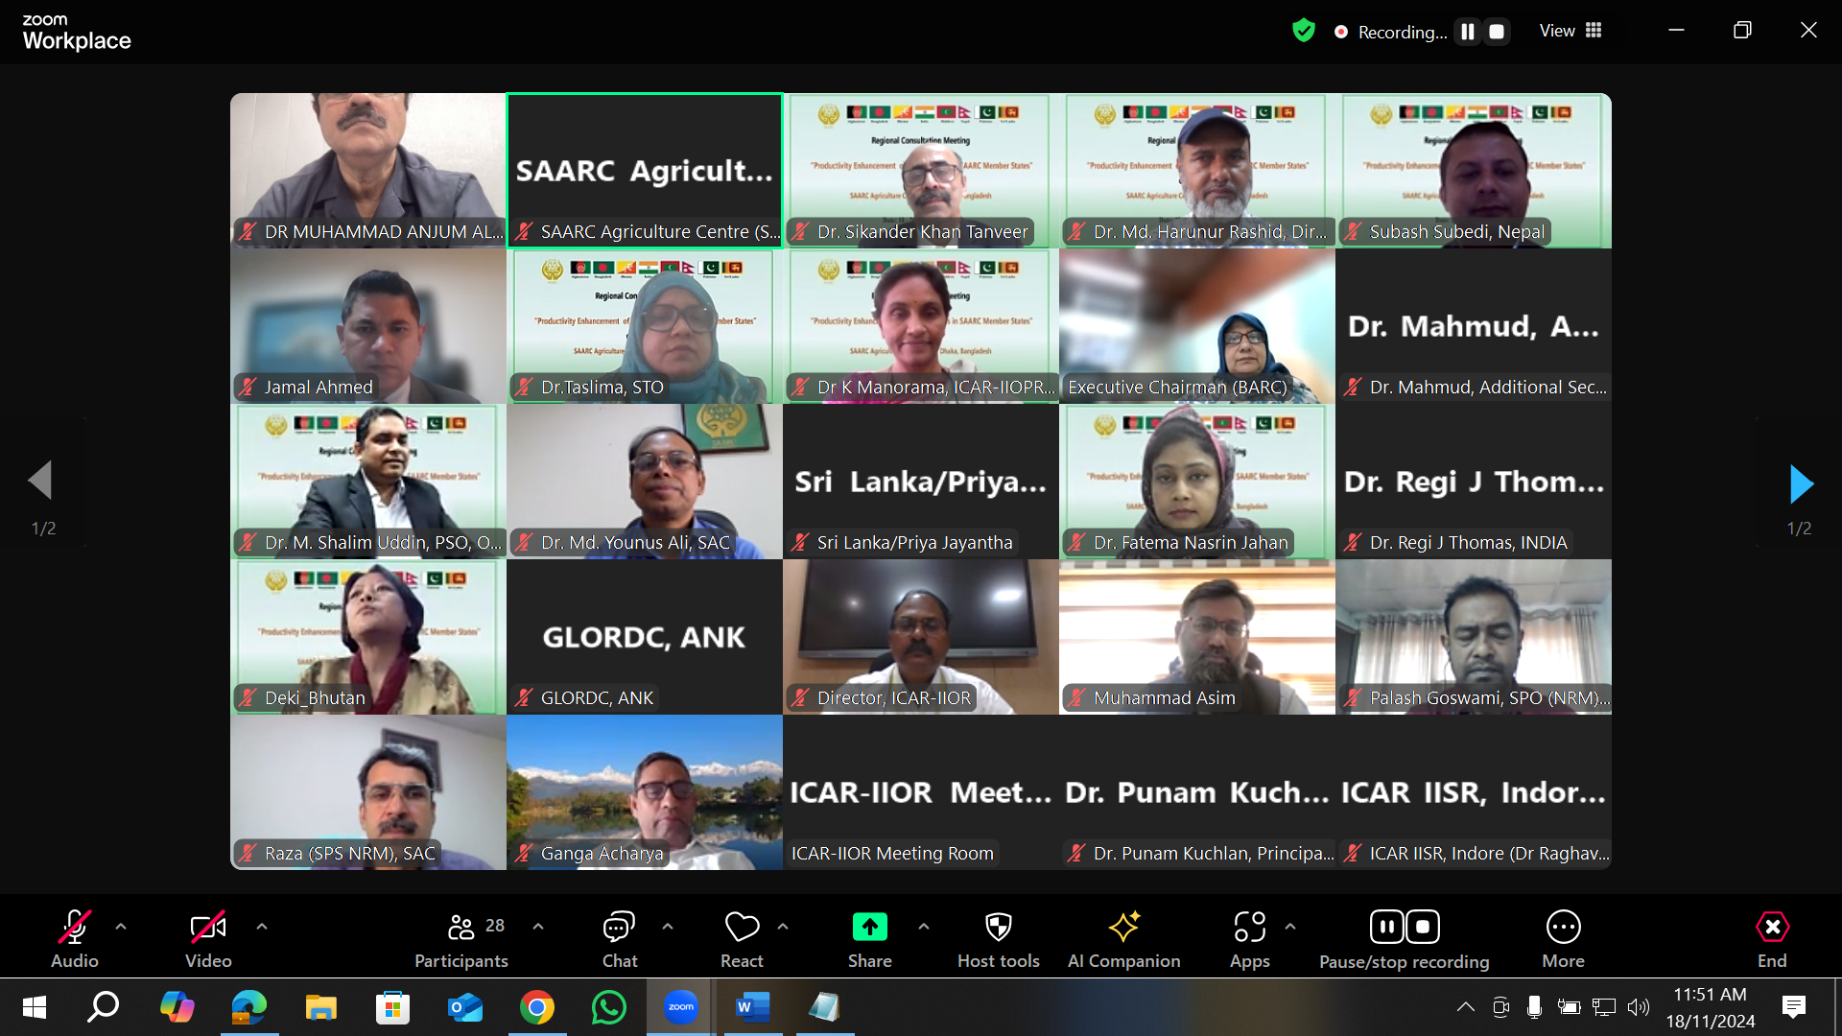Open the View layout menu
Screen dimensions: 1842x1036
(x=1570, y=31)
